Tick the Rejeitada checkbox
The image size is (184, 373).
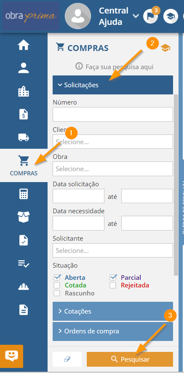coord(113,285)
